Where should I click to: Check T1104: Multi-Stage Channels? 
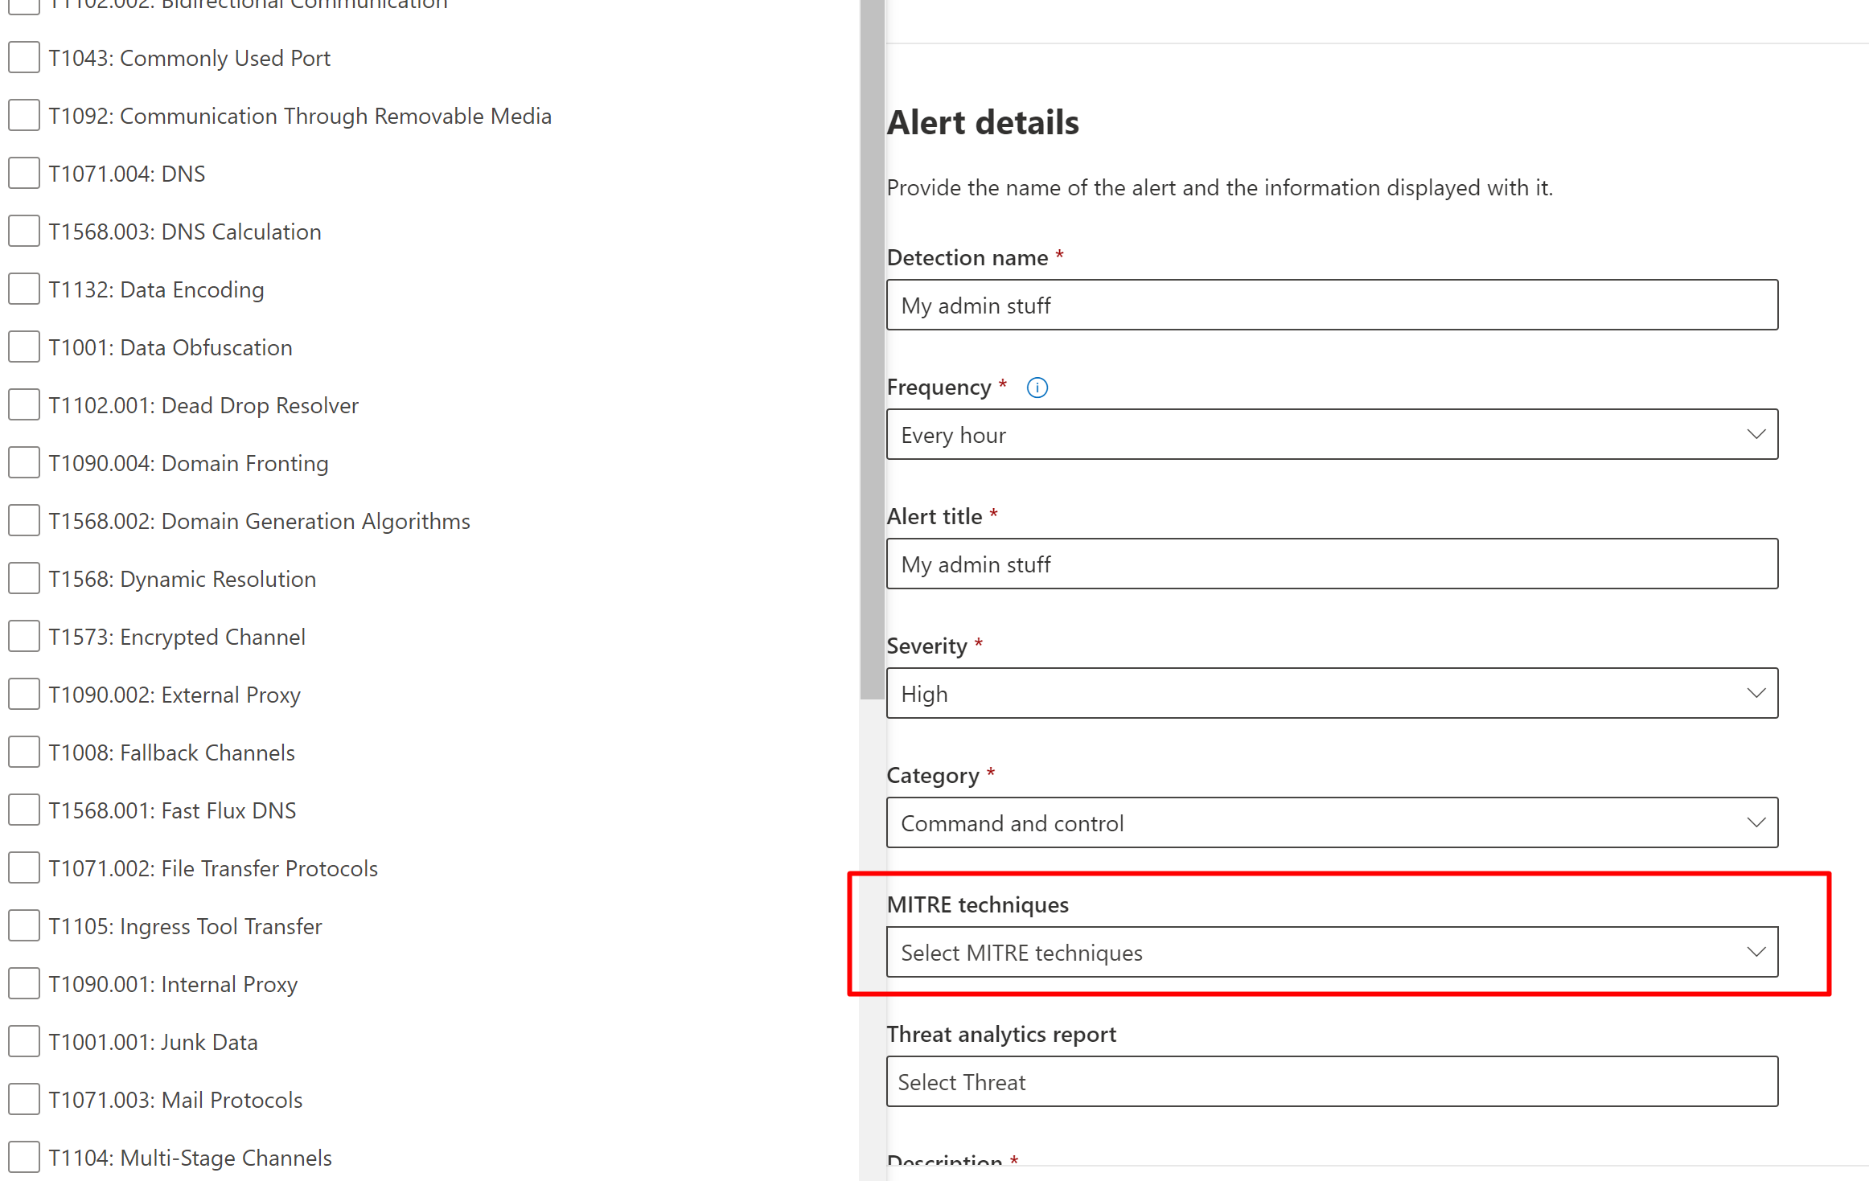pos(24,1158)
